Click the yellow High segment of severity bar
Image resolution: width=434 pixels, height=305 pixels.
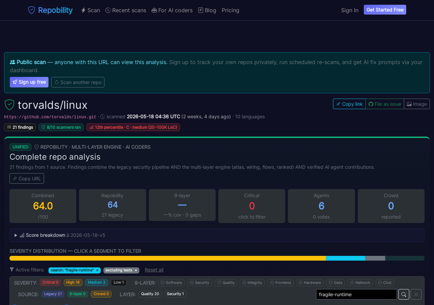point(167,258)
